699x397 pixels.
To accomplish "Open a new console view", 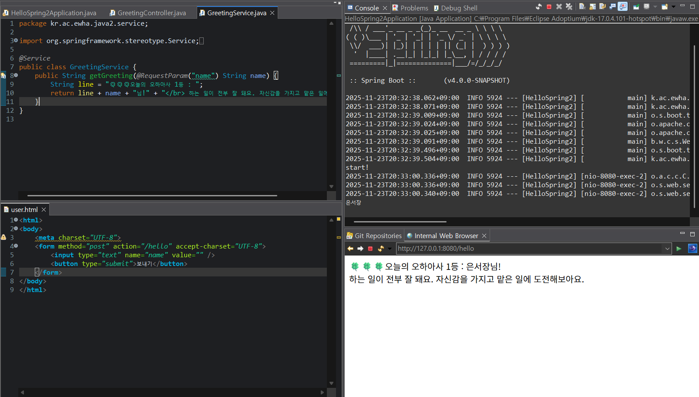I will coord(665,7).
